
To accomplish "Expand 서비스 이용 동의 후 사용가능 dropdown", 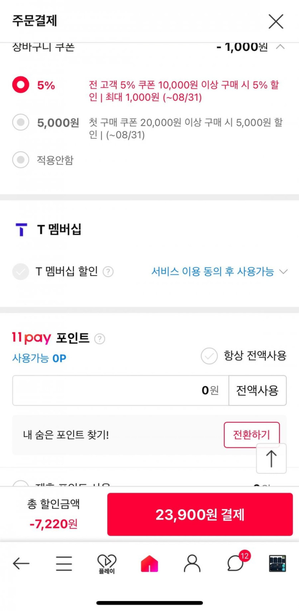I will click(x=283, y=272).
